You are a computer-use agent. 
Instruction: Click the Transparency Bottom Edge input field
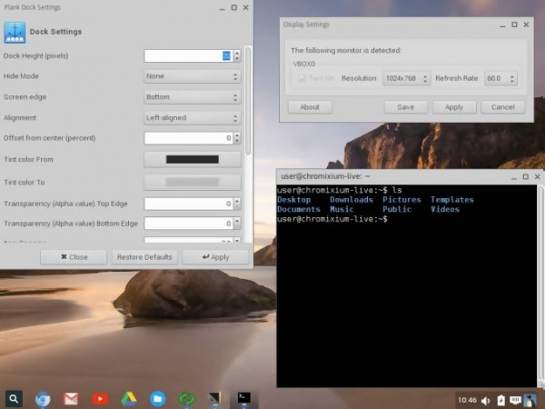189,224
